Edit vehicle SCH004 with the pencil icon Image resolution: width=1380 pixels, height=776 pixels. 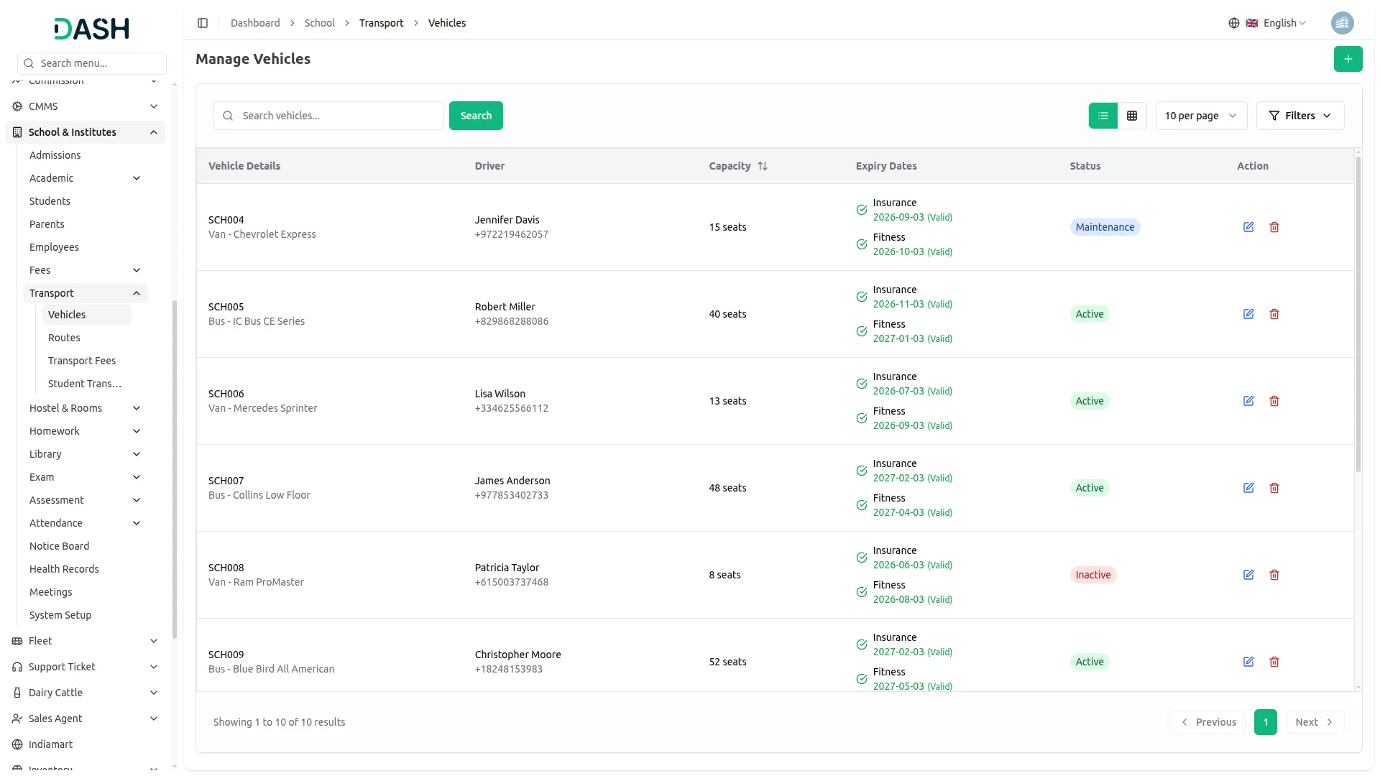click(1248, 227)
